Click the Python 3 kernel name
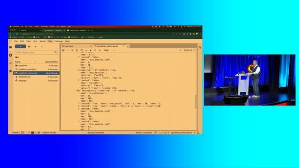 tap(188, 50)
